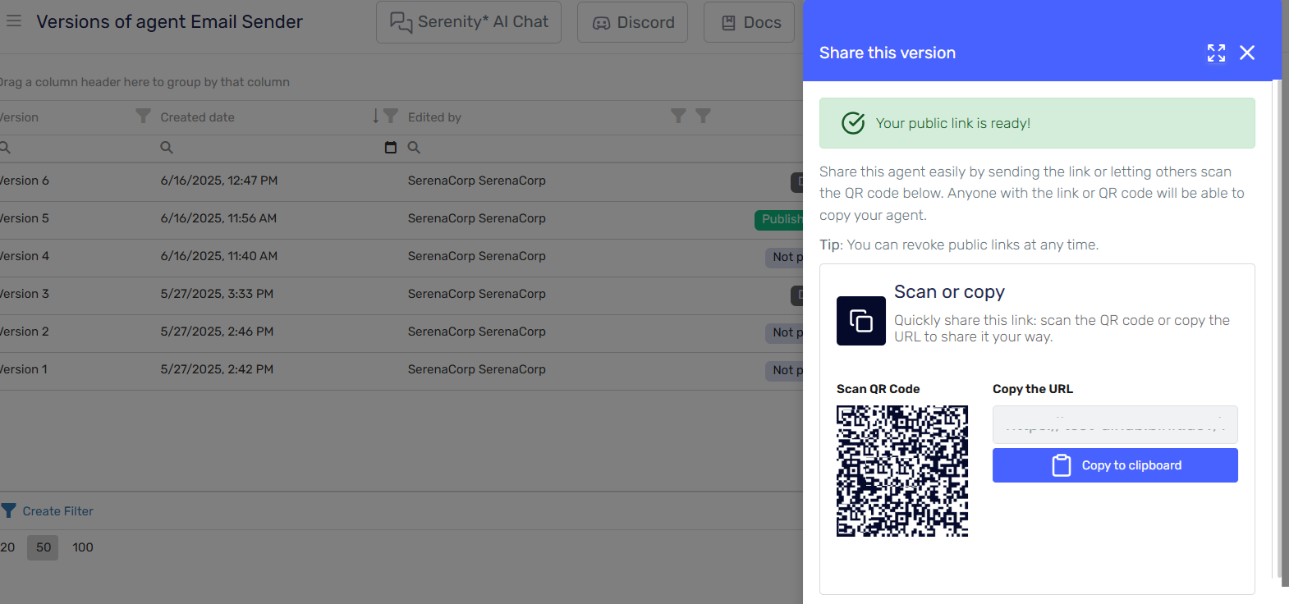Select Version 4 row
Viewport: 1289px width, 604px height.
(x=401, y=257)
